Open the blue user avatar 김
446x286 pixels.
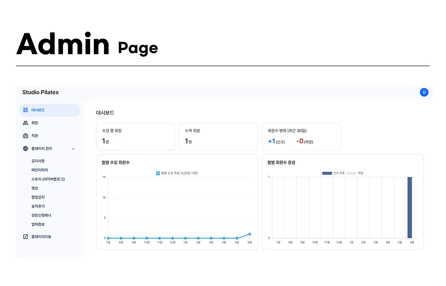tap(424, 92)
